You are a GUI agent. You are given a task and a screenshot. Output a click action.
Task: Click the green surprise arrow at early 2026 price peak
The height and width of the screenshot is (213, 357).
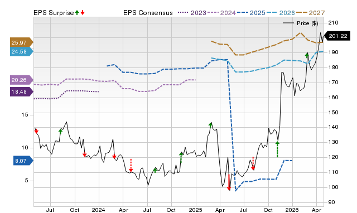pos(307,56)
